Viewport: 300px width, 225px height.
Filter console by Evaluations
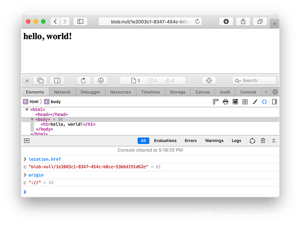pyautogui.click(x=165, y=140)
